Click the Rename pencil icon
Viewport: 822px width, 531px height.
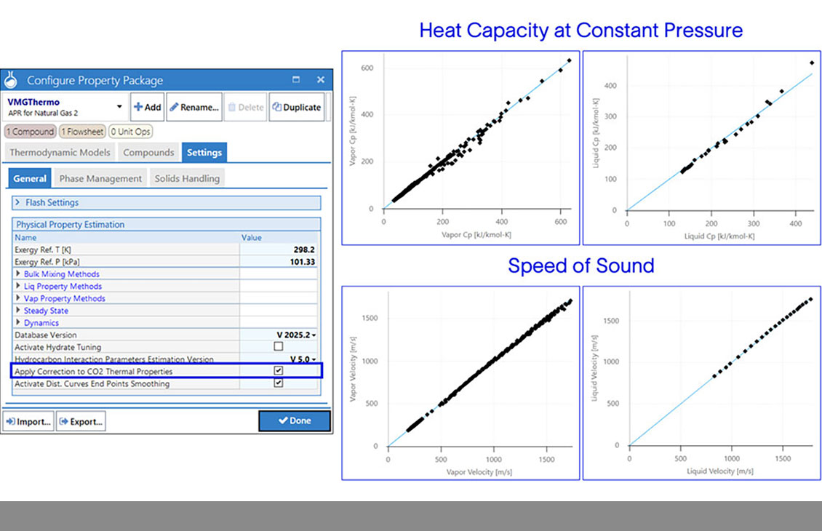tap(173, 106)
